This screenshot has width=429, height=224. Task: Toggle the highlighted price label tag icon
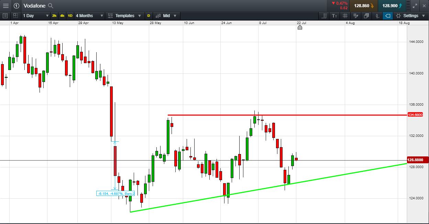[388, 16]
